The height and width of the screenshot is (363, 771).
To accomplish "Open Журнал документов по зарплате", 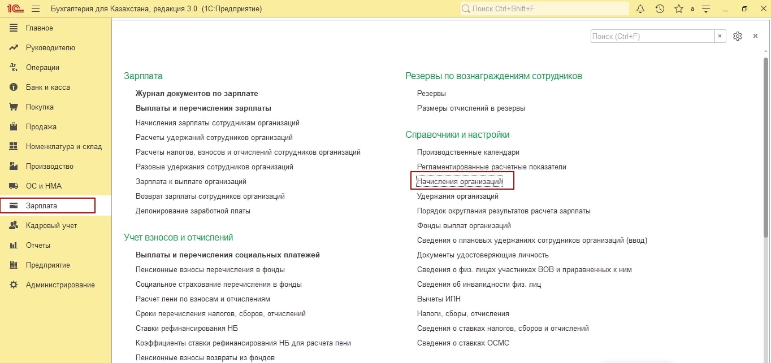I will click(197, 94).
